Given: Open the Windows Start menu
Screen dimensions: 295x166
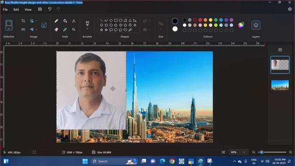Looking at the screenshot, I should (x=85, y=161).
